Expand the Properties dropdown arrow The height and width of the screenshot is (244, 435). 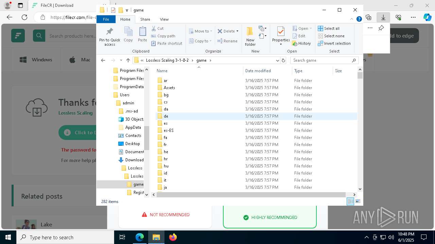tap(281, 44)
